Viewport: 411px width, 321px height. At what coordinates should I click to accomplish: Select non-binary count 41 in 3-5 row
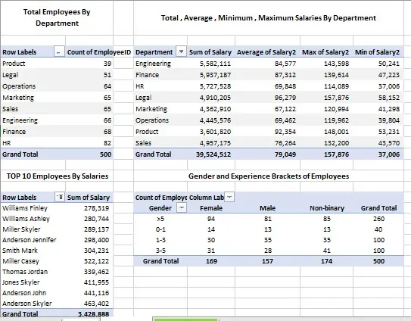(326, 251)
